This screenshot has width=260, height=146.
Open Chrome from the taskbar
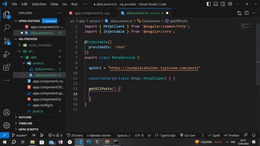click(x=107, y=142)
